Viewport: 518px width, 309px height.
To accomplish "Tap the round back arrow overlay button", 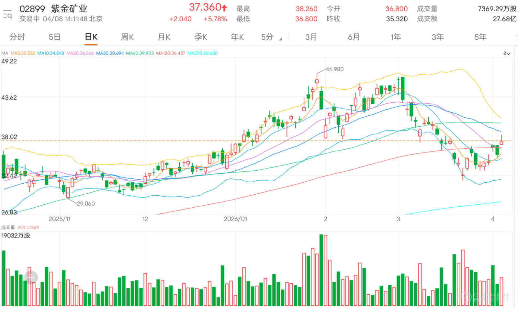I will coord(31,278).
